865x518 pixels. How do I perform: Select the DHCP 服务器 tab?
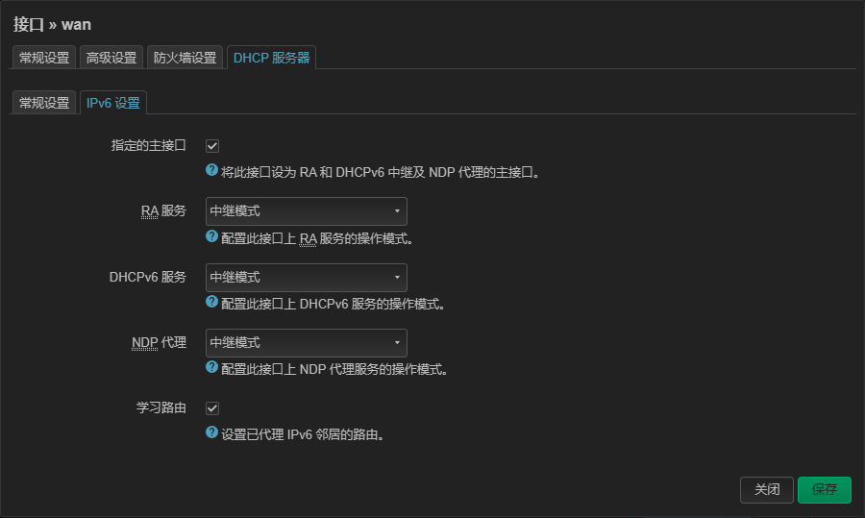click(x=271, y=58)
